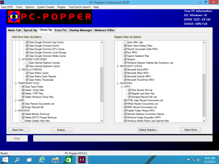219x164 pixels.
Task: Open the Tools menu
Action: click(19, 7)
